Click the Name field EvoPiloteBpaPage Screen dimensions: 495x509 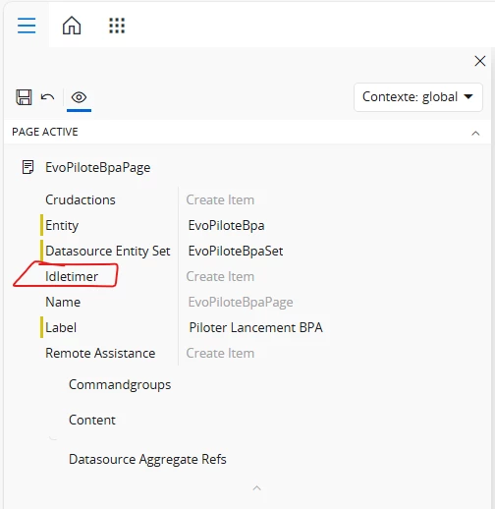(241, 302)
